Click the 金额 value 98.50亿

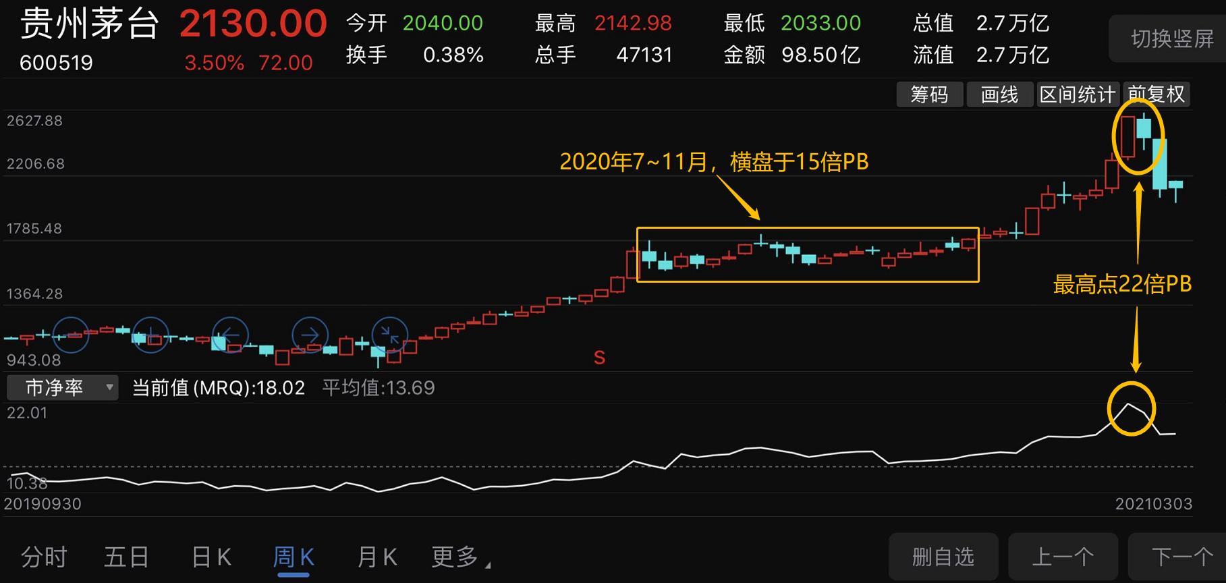[x=821, y=55]
